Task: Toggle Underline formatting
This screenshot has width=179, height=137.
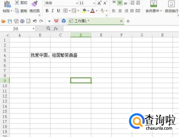Action: (58, 11)
